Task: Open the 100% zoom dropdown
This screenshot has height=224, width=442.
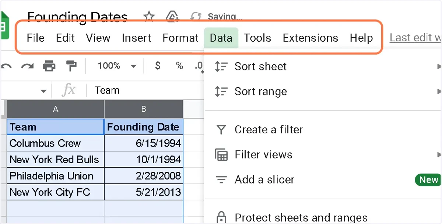Action: pyautogui.click(x=117, y=66)
